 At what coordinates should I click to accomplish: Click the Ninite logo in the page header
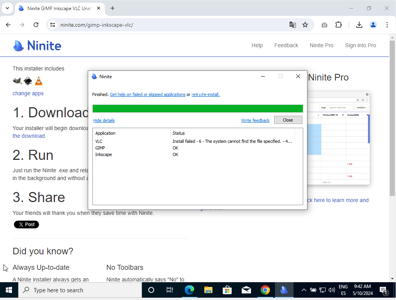coord(37,46)
